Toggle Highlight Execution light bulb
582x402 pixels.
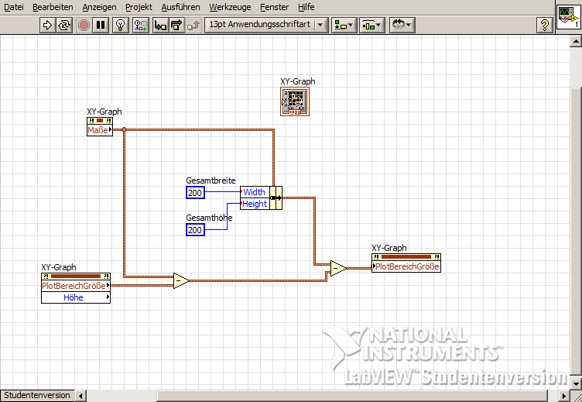pos(120,25)
